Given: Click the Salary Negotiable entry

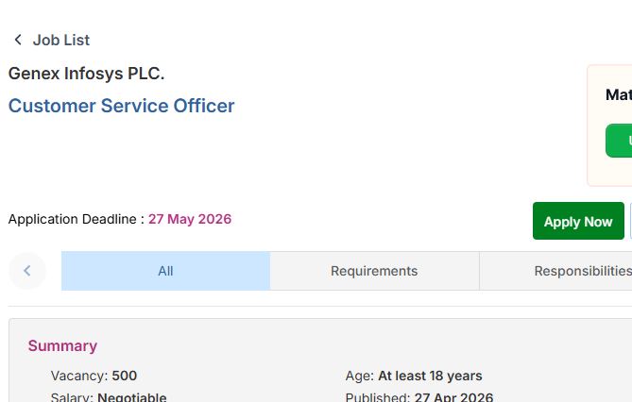Looking at the screenshot, I should click(109, 397).
